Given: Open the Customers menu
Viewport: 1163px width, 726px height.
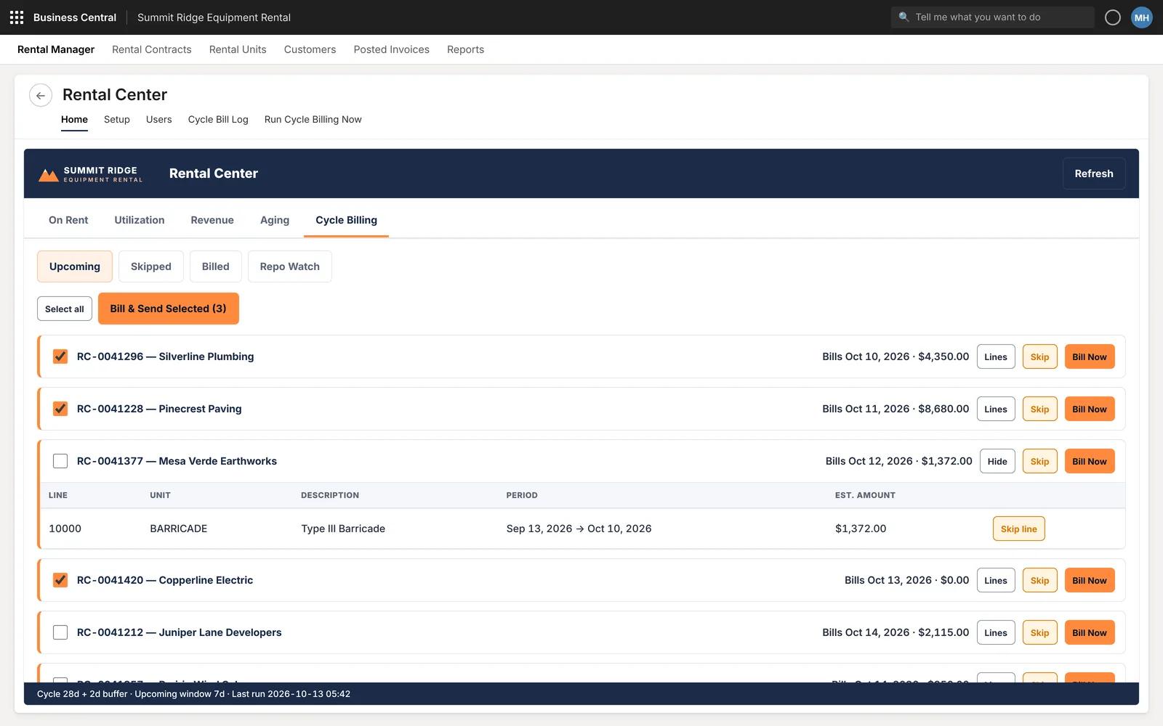Looking at the screenshot, I should point(310,49).
